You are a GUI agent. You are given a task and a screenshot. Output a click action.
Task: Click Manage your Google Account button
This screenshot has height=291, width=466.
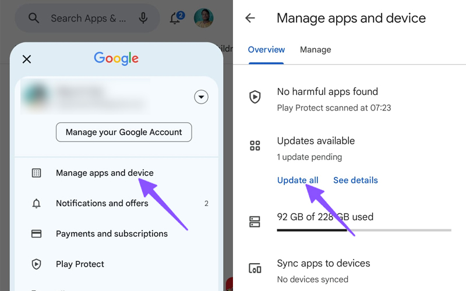(x=123, y=132)
